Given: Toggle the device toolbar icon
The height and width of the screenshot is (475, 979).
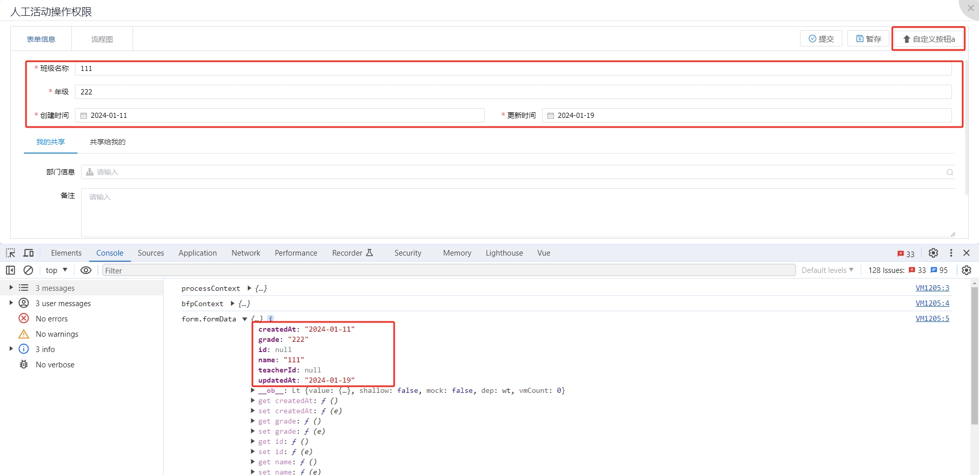Looking at the screenshot, I should (29, 253).
